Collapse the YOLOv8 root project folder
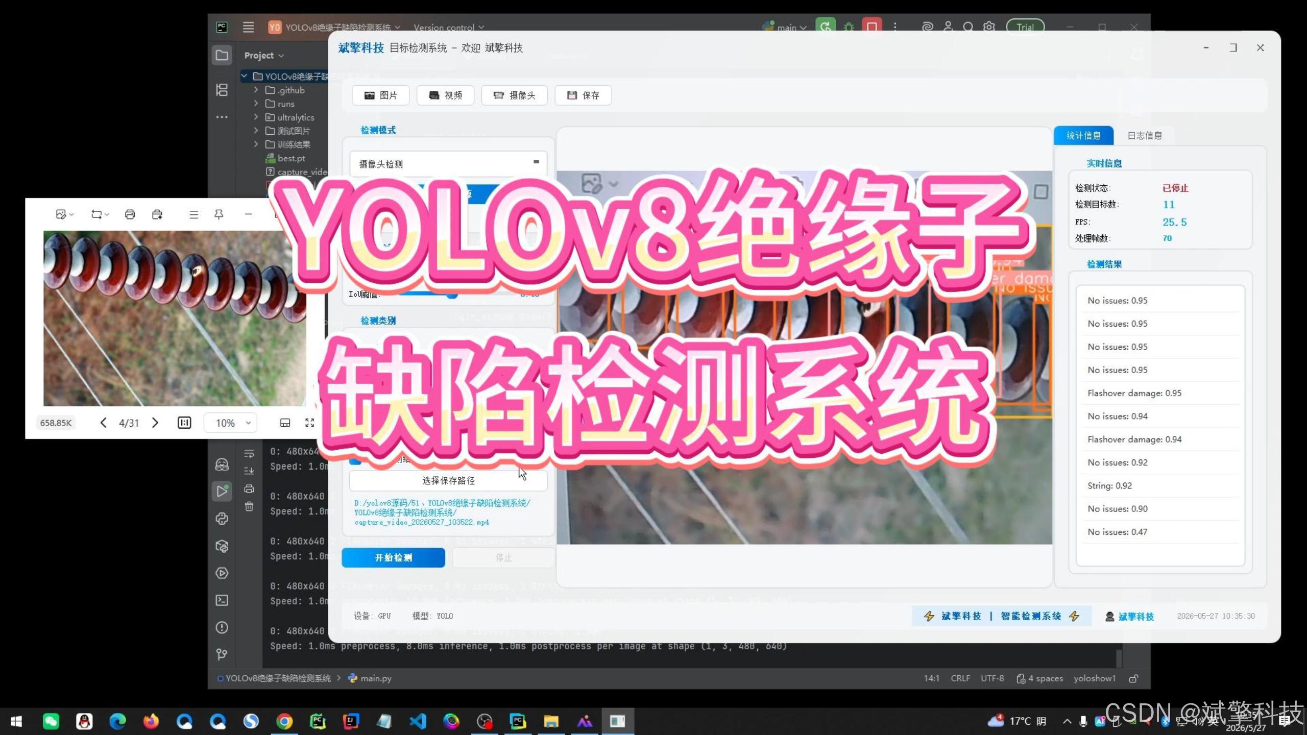The height and width of the screenshot is (735, 1307). pyautogui.click(x=245, y=76)
